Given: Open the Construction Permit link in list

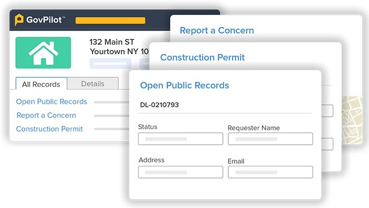Looking at the screenshot, I should (50, 129).
